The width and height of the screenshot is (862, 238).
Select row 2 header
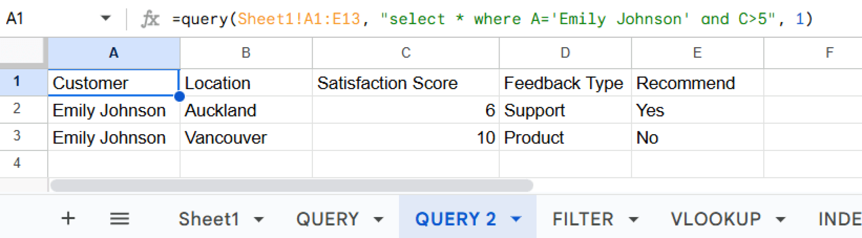(x=17, y=109)
